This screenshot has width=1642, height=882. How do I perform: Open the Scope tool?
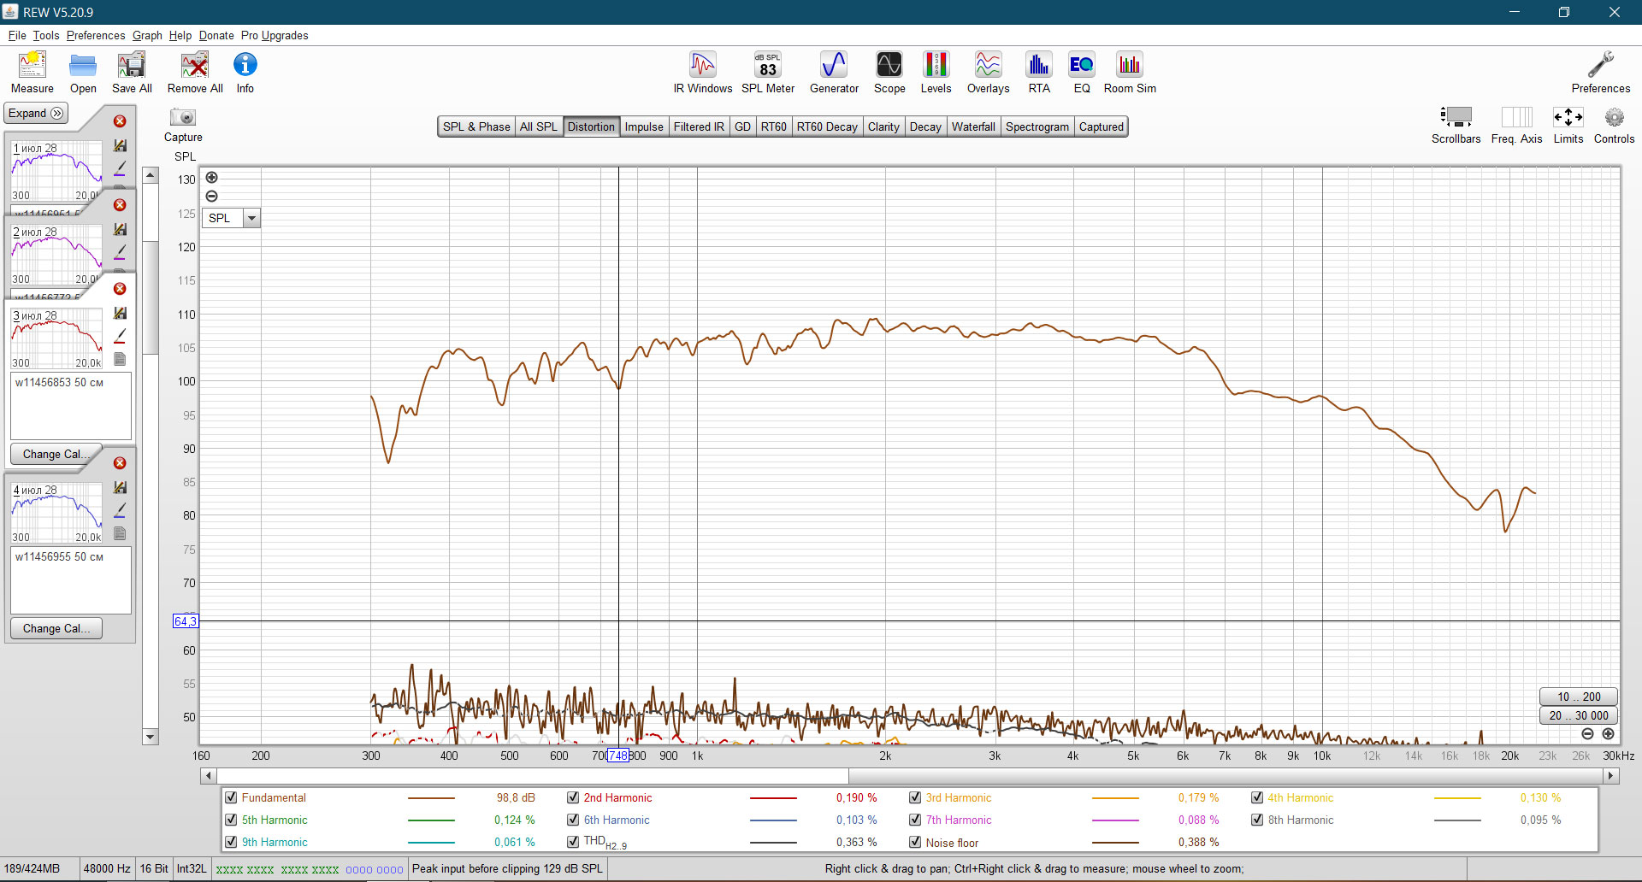(x=889, y=65)
